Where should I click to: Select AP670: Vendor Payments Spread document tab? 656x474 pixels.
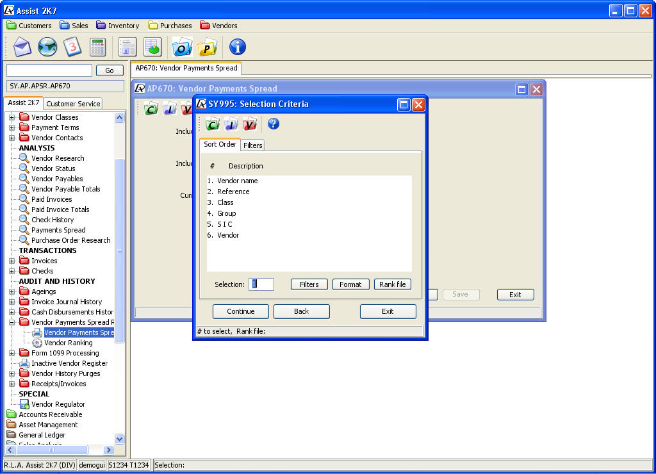[x=186, y=68]
